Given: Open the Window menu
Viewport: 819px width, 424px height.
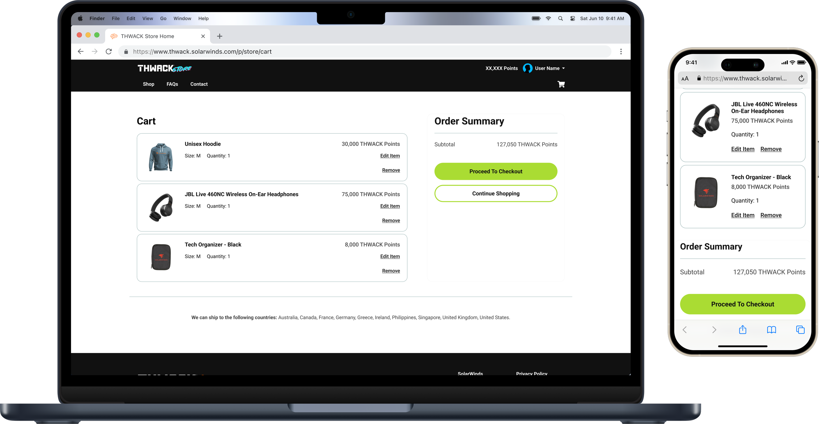Looking at the screenshot, I should (182, 18).
